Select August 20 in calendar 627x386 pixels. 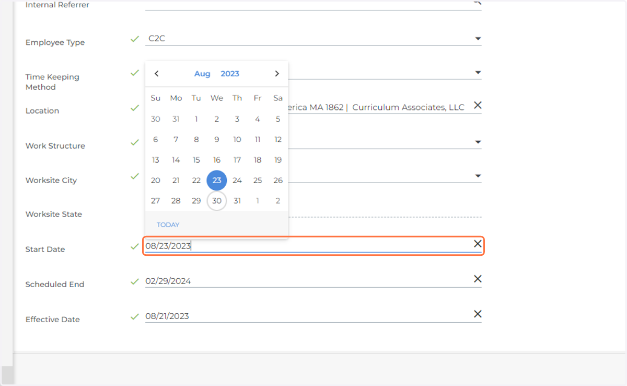[156, 180]
